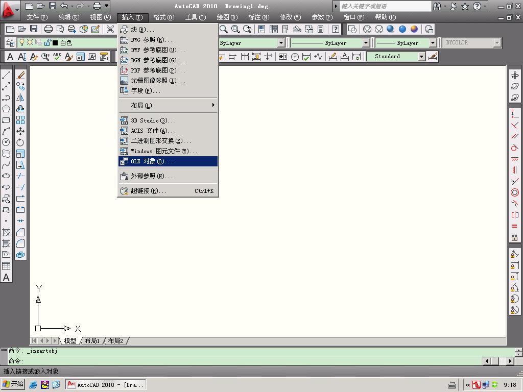Click Internet Explorer quick launch icon

point(33,385)
